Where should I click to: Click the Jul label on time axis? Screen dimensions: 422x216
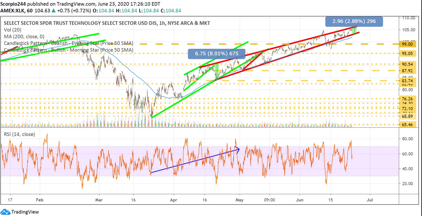[x=370, y=200]
